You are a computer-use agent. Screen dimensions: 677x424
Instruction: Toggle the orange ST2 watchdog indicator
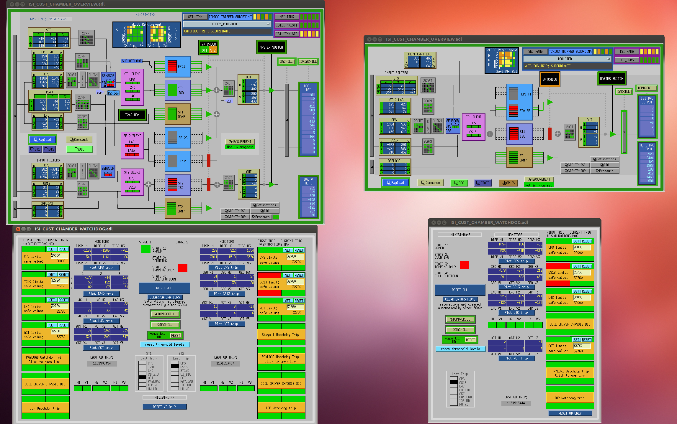(213, 50)
